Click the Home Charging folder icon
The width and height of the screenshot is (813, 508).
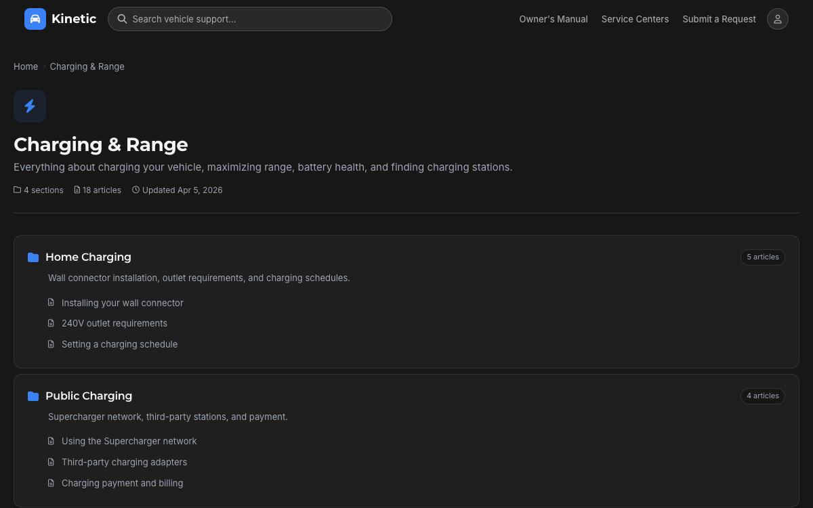click(x=33, y=257)
